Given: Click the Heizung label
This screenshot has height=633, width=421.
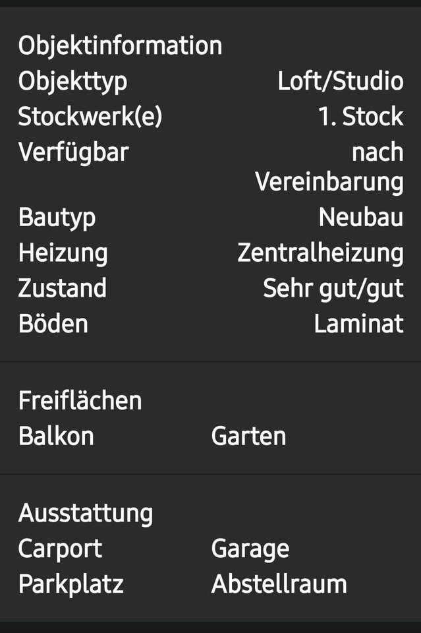Looking at the screenshot, I should tap(63, 253).
